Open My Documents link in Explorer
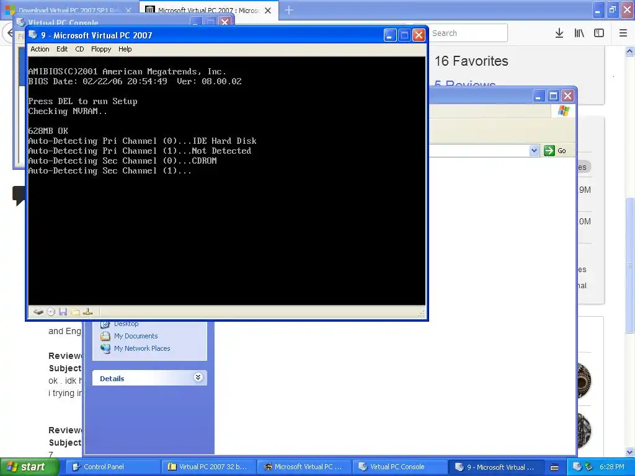 (136, 336)
